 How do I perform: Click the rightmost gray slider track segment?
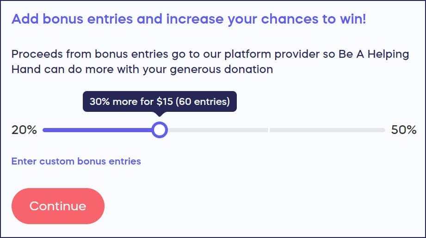pos(327,130)
